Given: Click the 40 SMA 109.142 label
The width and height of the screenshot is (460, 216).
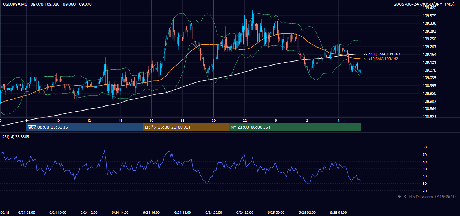Looking at the screenshot, I should (x=380, y=59).
